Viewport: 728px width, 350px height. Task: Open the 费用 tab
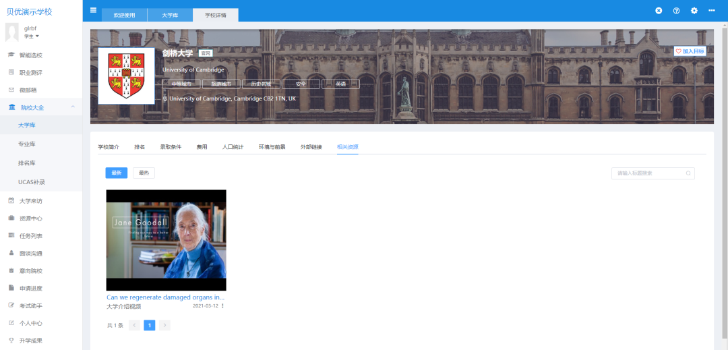tap(202, 147)
